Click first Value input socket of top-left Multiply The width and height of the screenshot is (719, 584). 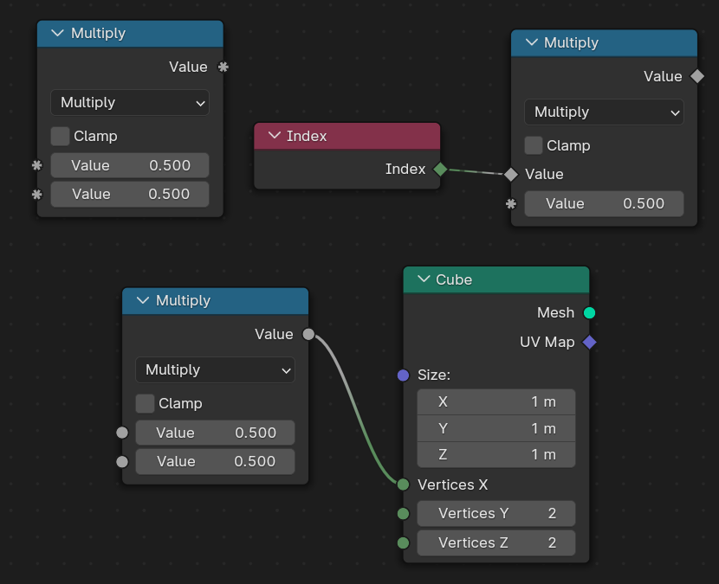(x=37, y=165)
